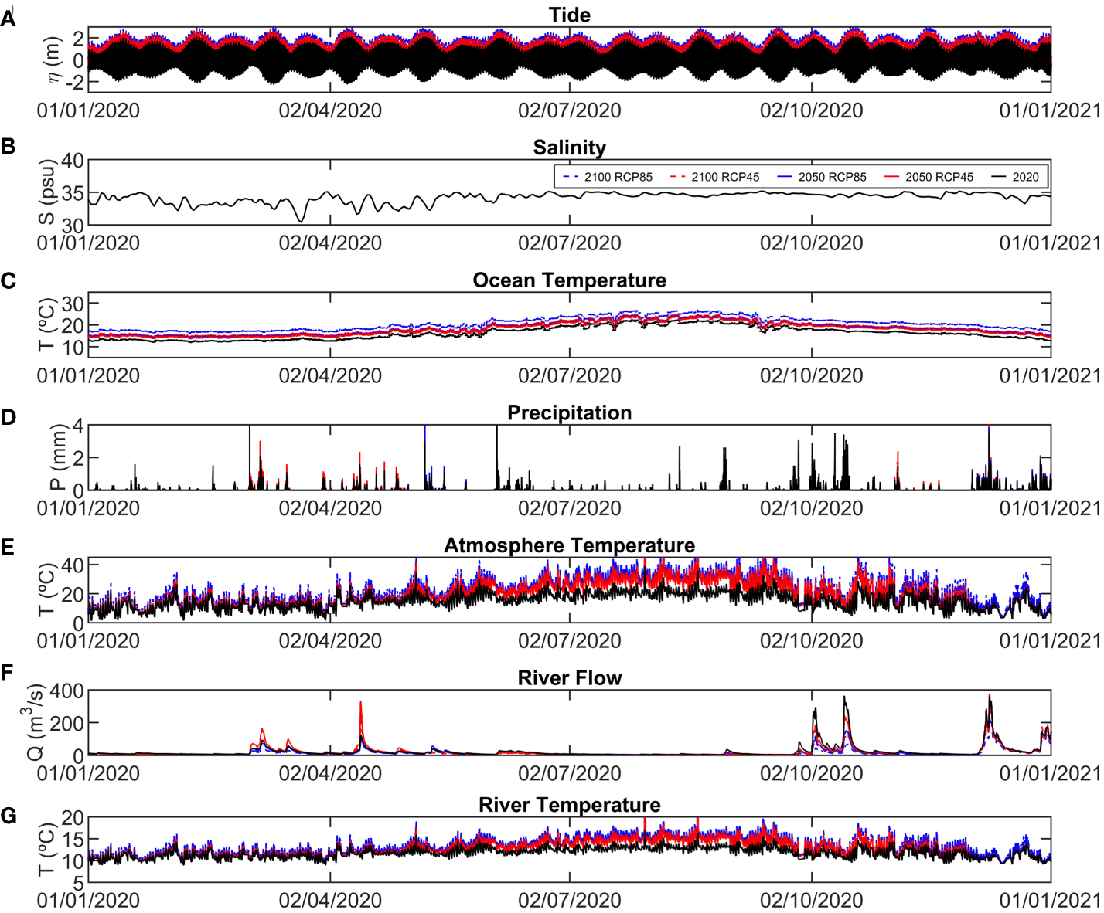Click the April river flow peak in panel F
This screenshot has height=913, width=1104.
(x=360, y=703)
